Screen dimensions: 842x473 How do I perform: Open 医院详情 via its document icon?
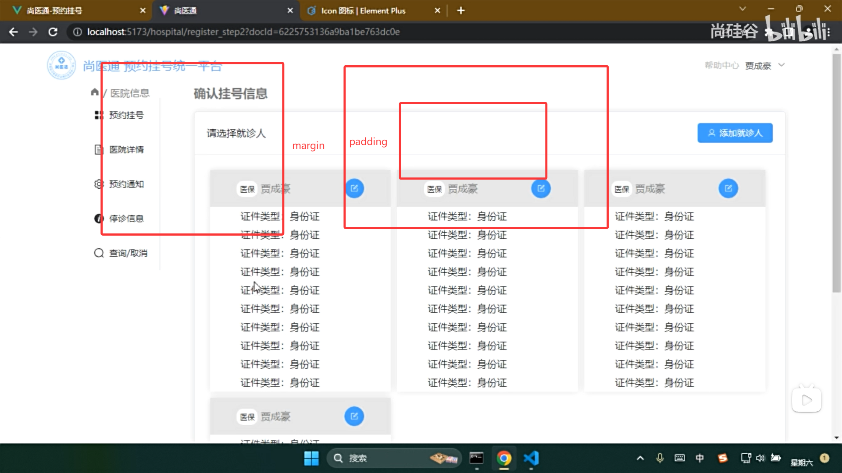(x=99, y=149)
